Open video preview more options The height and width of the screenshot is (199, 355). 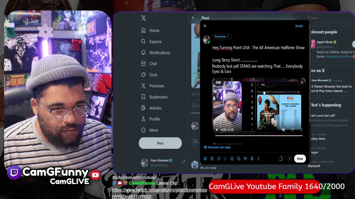[x=301, y=130]
